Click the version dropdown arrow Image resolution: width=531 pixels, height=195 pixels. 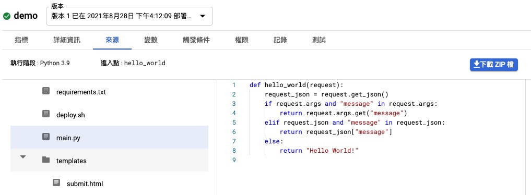(203, 16)
